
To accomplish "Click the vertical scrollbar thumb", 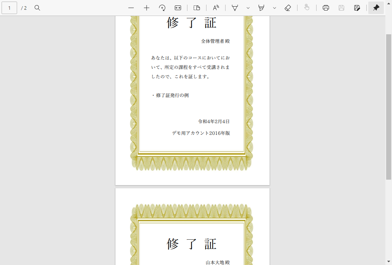I will point(388,105).
